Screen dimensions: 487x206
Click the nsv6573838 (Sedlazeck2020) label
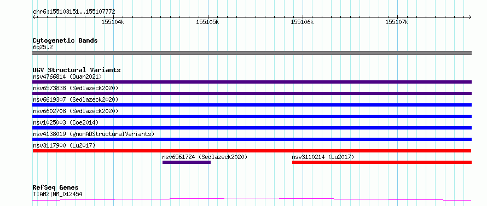(x=76, y=88)
